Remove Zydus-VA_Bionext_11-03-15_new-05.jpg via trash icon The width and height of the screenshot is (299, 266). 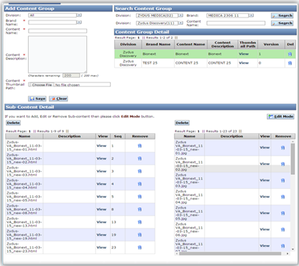[282, 213]
